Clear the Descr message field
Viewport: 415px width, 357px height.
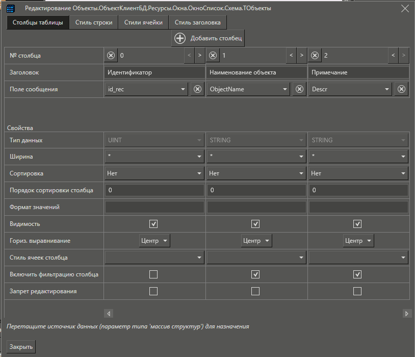[401, 89]
